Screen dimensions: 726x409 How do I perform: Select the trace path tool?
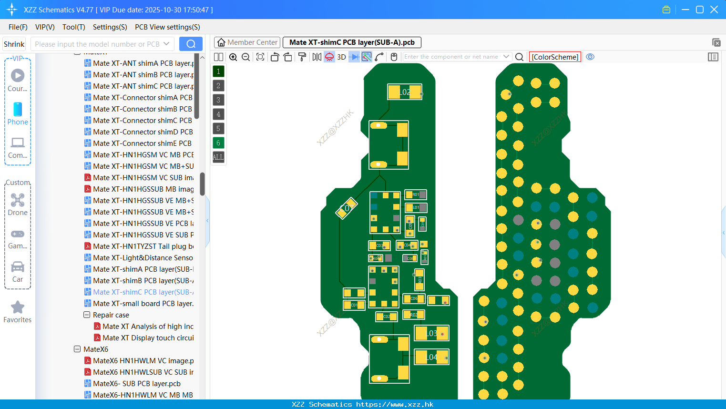379,57
